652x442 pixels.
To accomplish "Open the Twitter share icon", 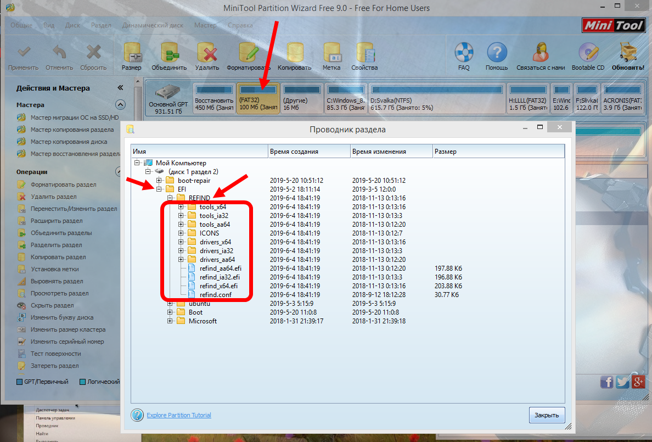I will point(622,382).
